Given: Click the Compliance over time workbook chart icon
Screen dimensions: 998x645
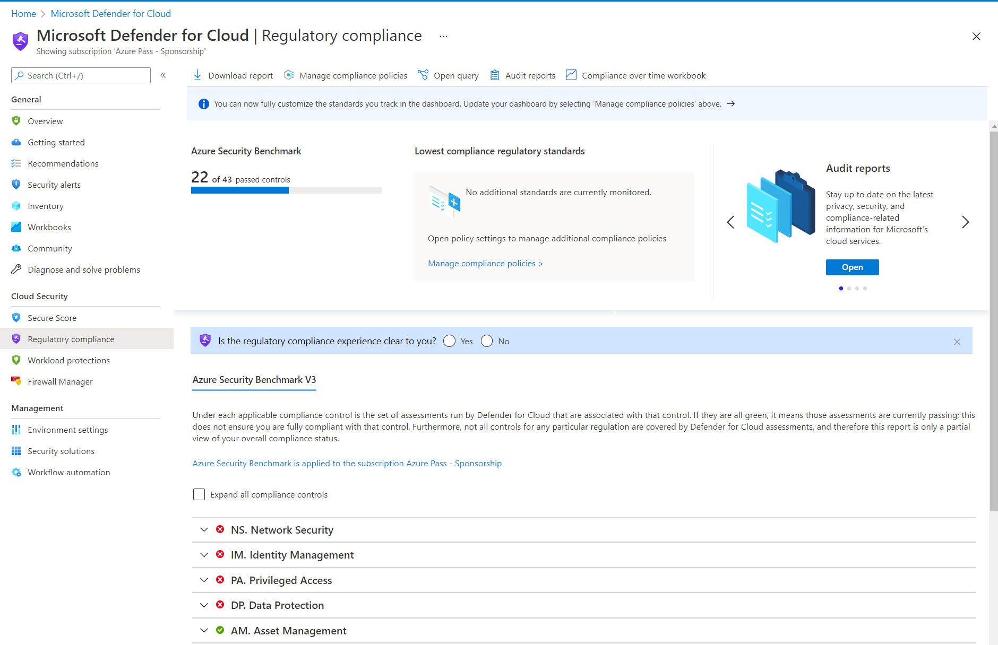Looking at the screenshot, I should point(571,75).
